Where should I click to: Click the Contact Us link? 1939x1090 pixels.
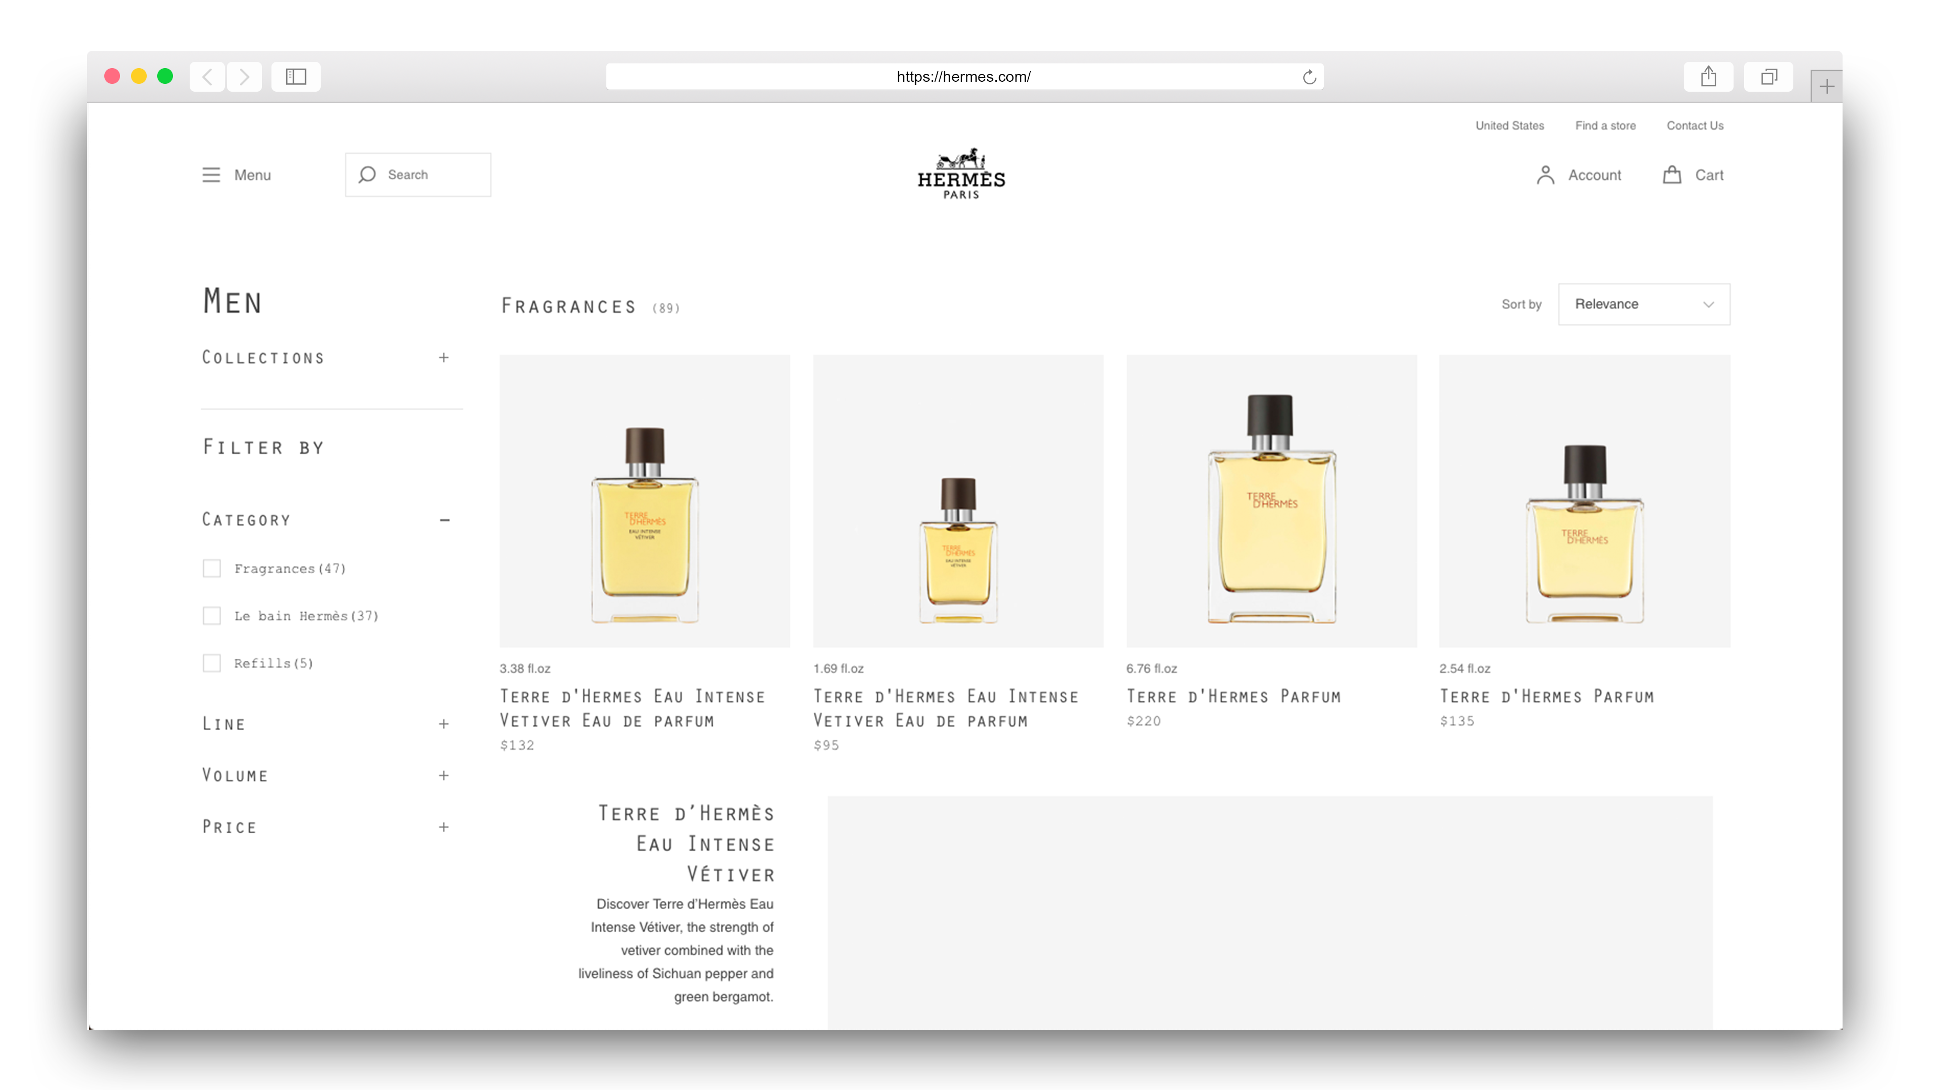coord(1694,126)
